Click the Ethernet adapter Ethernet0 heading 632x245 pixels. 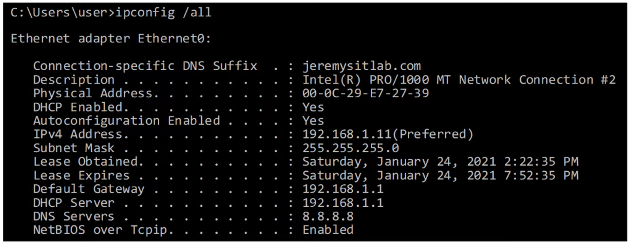[111, 38]
